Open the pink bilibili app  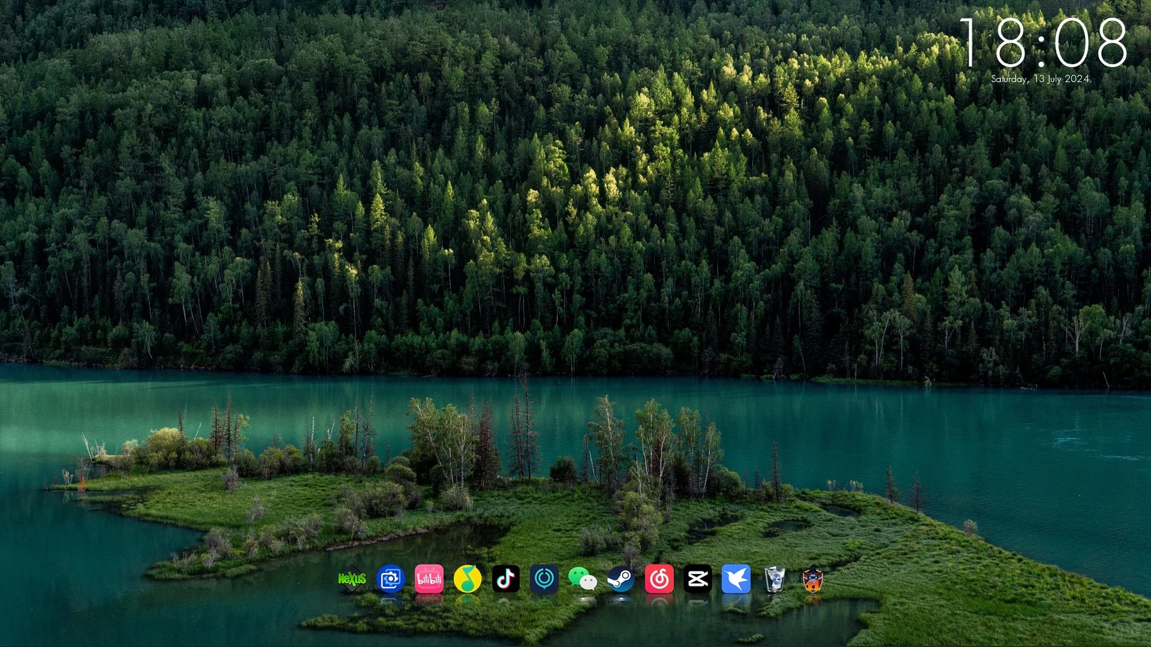tap(429, 579)
